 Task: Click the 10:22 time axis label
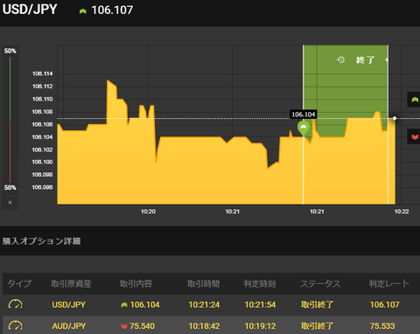[402, 212]
